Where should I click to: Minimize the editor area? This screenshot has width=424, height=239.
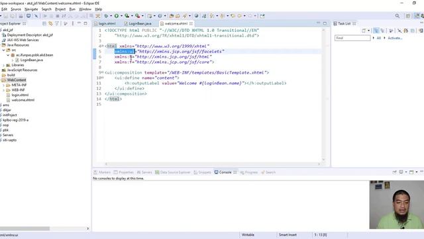point(318,23)
